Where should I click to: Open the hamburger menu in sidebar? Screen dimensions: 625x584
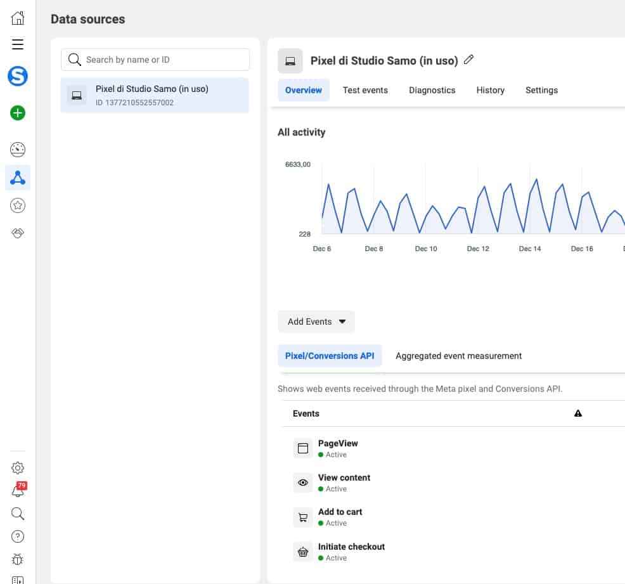coord(18,44)
